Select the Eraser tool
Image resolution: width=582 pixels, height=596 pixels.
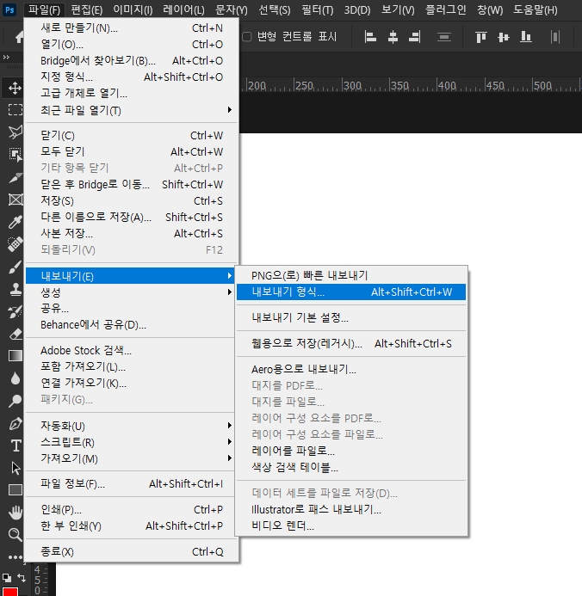pyautogui.click(x=15, y=334)
